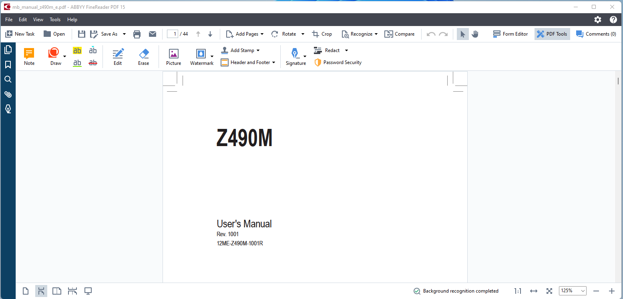Expand the Header and Footer dropdown
This screenshot has height=299, width=623.
pyautogui.click(x=273, y=62)
